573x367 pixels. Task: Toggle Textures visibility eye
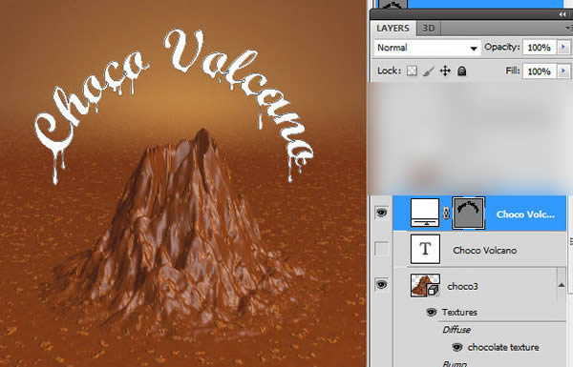tap(432, 313)
